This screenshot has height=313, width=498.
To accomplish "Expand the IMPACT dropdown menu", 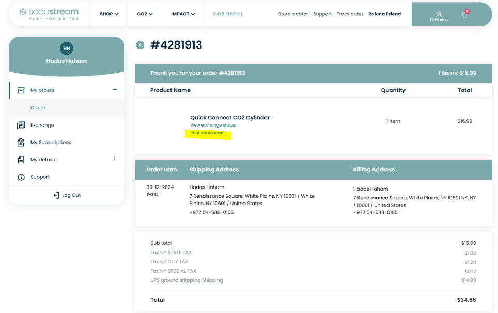I will (183, 14).
